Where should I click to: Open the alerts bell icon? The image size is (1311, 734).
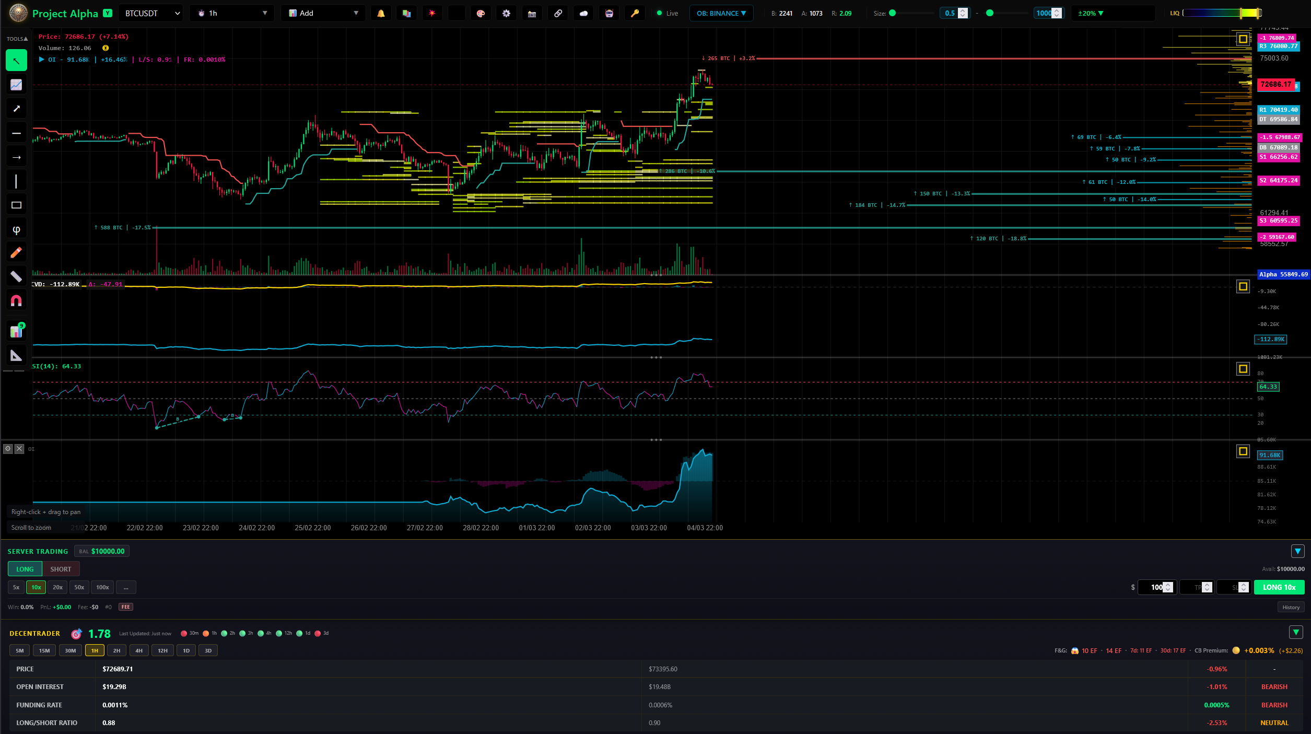tap(380, 13)
